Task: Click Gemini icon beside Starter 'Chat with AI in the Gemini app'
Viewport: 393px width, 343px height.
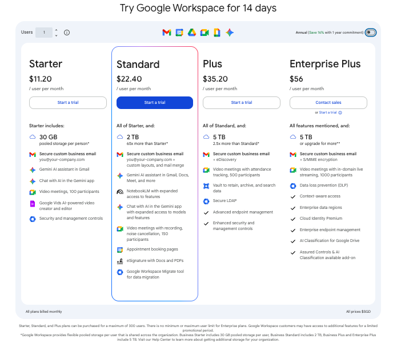Action: pos(33,181)
